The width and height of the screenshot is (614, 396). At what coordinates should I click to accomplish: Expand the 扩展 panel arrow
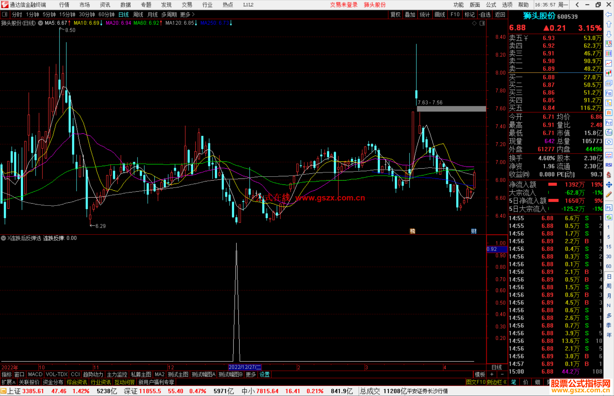(x=9, y=382)
